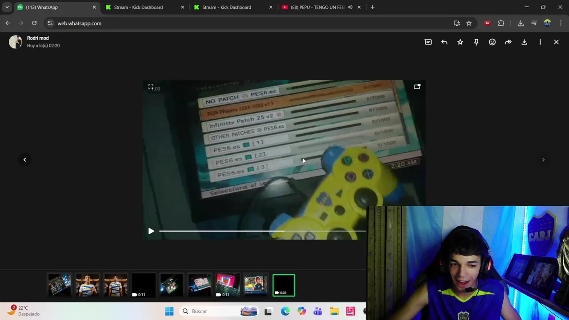This screenshot has height=320, width=569.
Task: Open the 'Go to message' icon in viewer toolbar
Action: click(428, 42)
